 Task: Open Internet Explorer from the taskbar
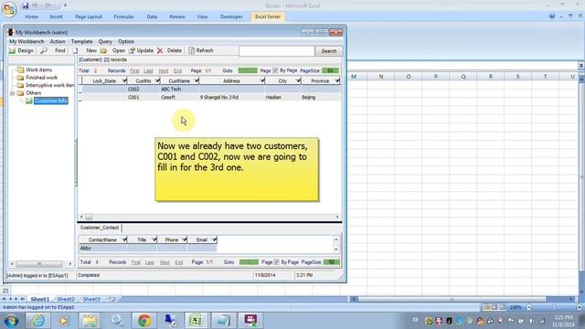(x=38, y=321)
